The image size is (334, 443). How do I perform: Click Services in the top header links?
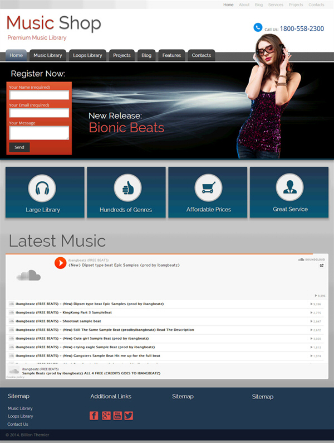pos(276,5)
